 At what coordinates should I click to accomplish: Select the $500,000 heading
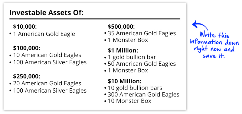121,27
